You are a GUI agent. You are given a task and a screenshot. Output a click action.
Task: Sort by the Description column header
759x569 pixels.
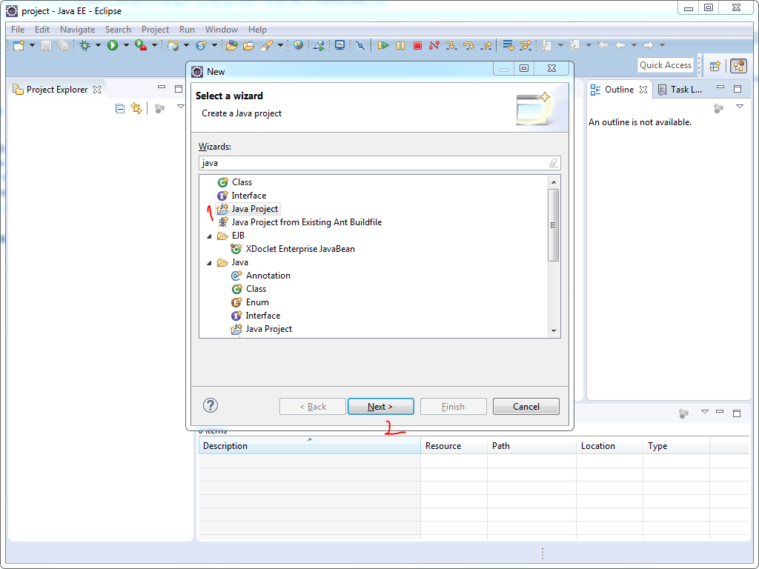pyautogui.click(x=309, y=445)
